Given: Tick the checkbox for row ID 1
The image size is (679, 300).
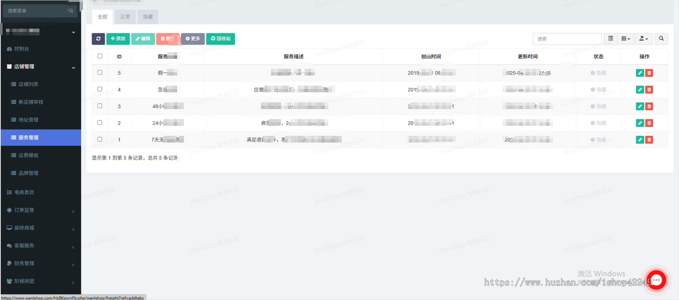Looking at the screenshot, I should click(100, 139).
